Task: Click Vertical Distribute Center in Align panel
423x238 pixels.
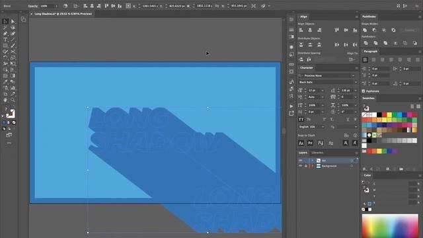Action: click(x=310, y=45)
